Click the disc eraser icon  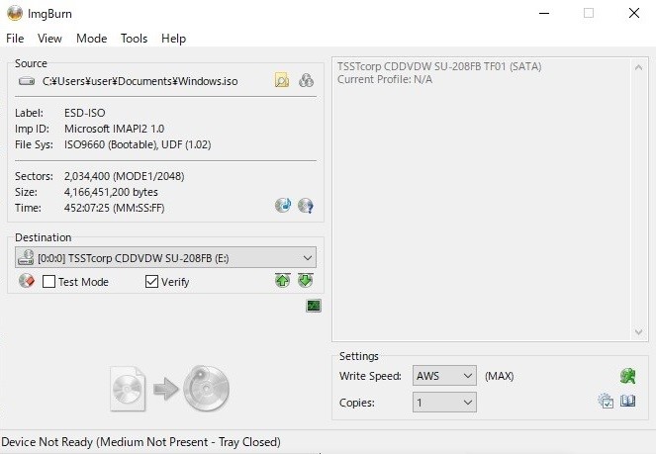pyautogui.click(x=27, y=282)
